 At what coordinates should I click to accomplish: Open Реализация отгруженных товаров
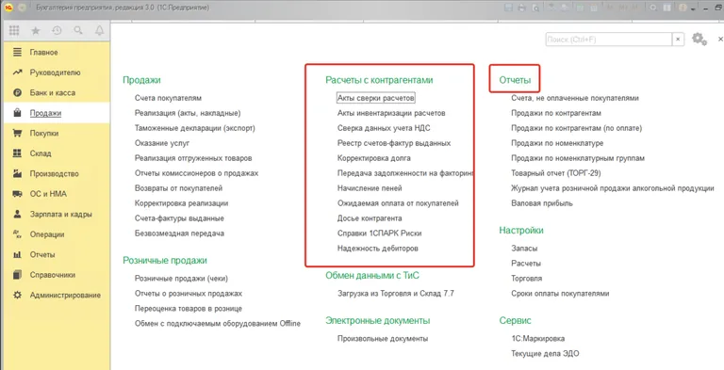click(x=193, y=158)
